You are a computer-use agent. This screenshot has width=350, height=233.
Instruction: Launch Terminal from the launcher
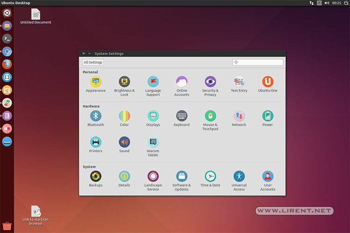point(7,39)
